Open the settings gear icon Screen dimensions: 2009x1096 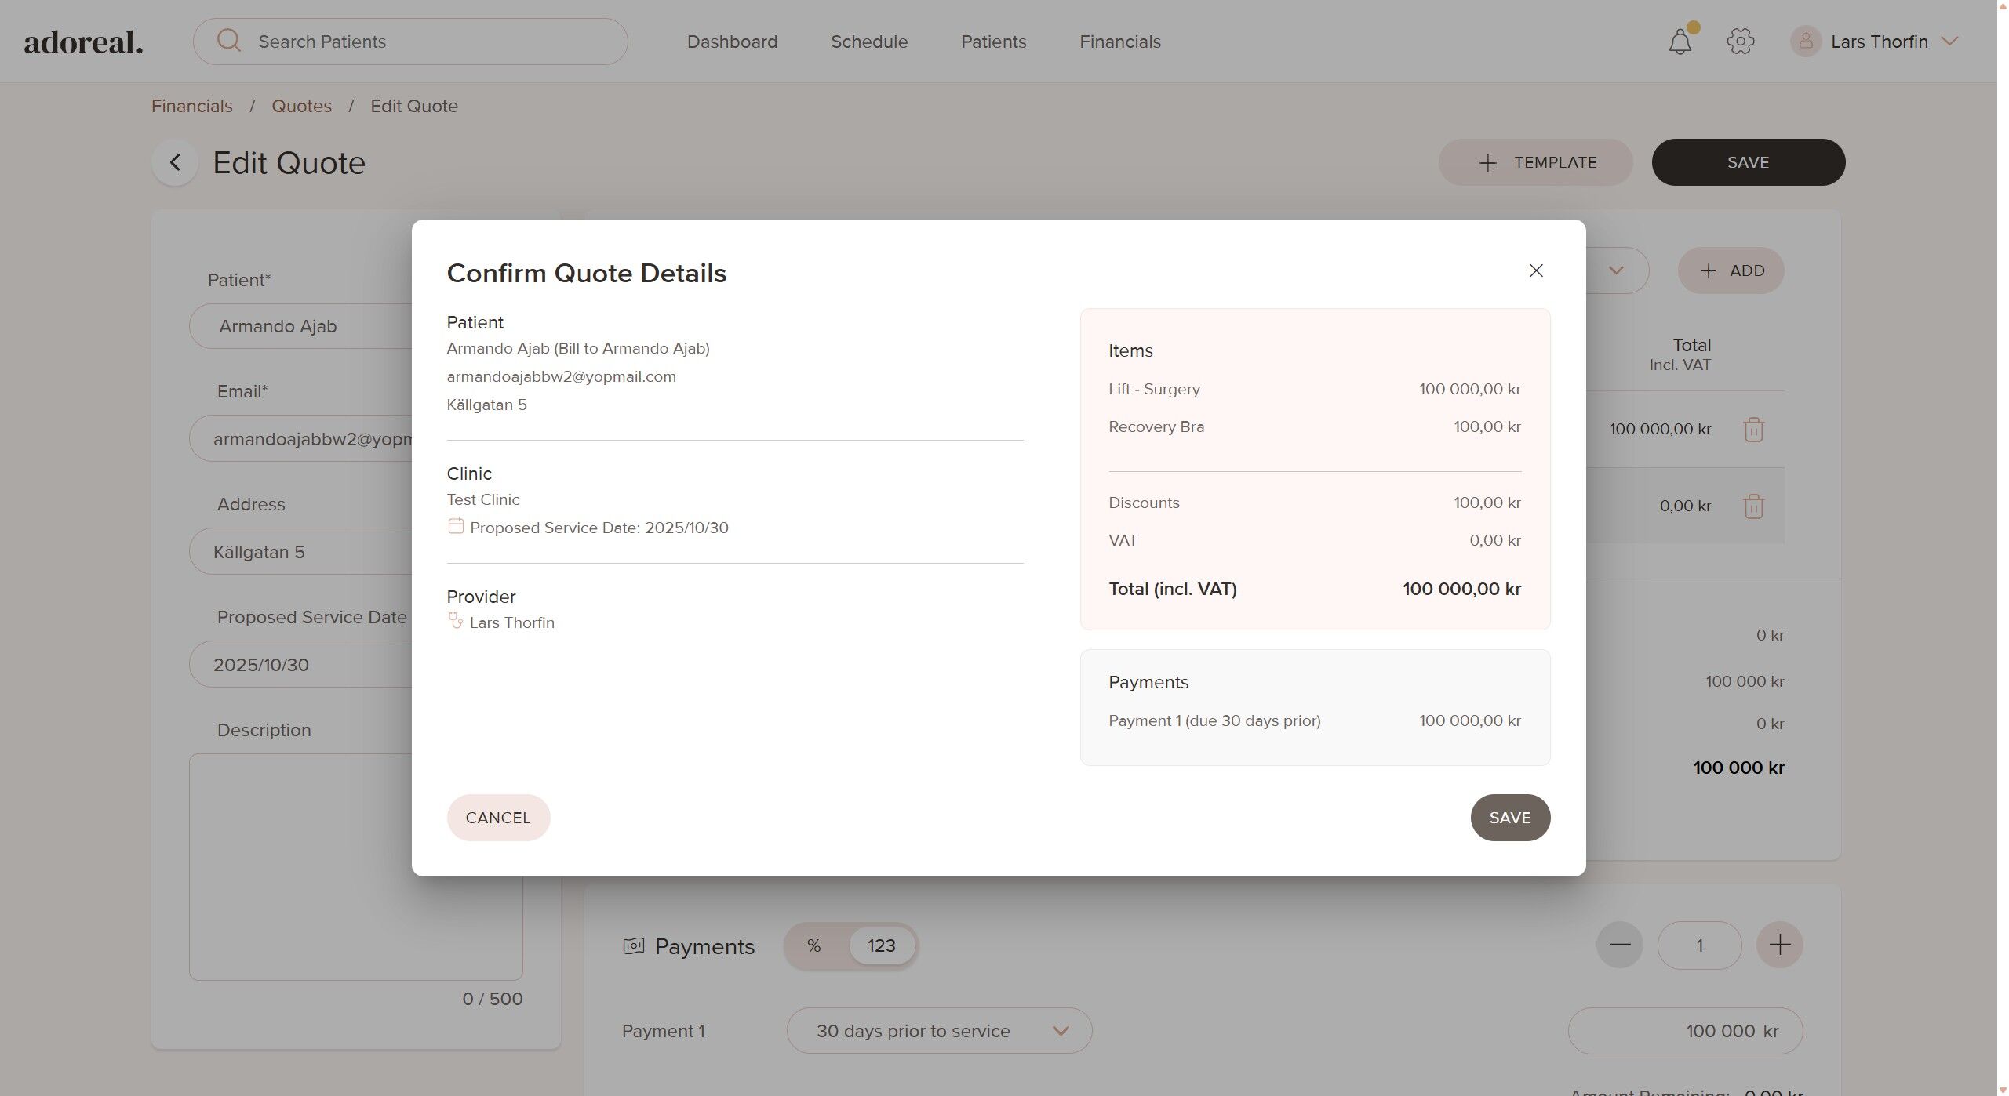tap(1739, 42)
